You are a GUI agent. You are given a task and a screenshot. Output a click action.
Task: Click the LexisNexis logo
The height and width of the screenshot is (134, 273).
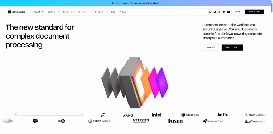190,115
